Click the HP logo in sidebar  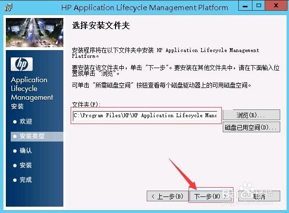(22, 64)
